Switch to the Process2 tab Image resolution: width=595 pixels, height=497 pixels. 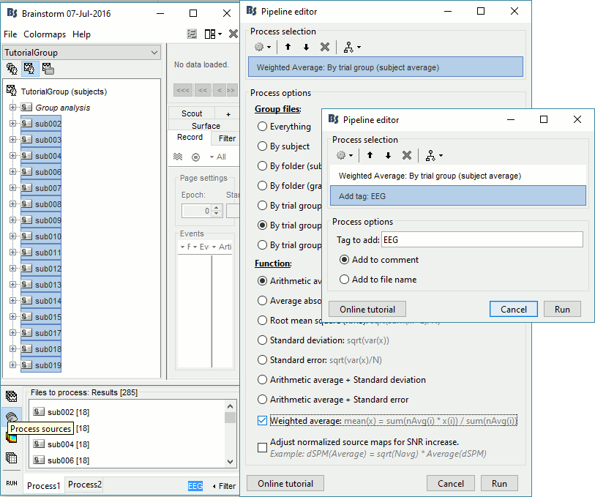[85, 485]
